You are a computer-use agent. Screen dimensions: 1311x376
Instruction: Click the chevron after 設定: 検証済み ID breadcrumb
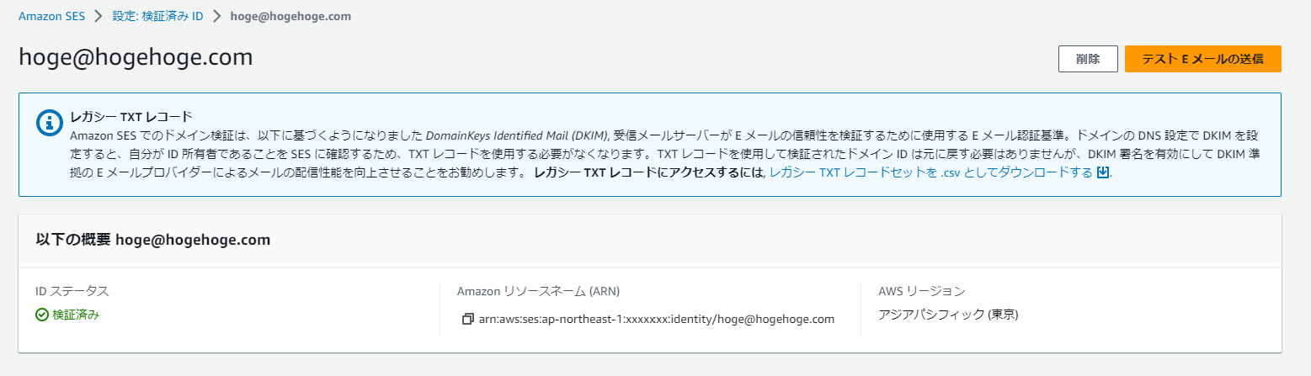217,16
